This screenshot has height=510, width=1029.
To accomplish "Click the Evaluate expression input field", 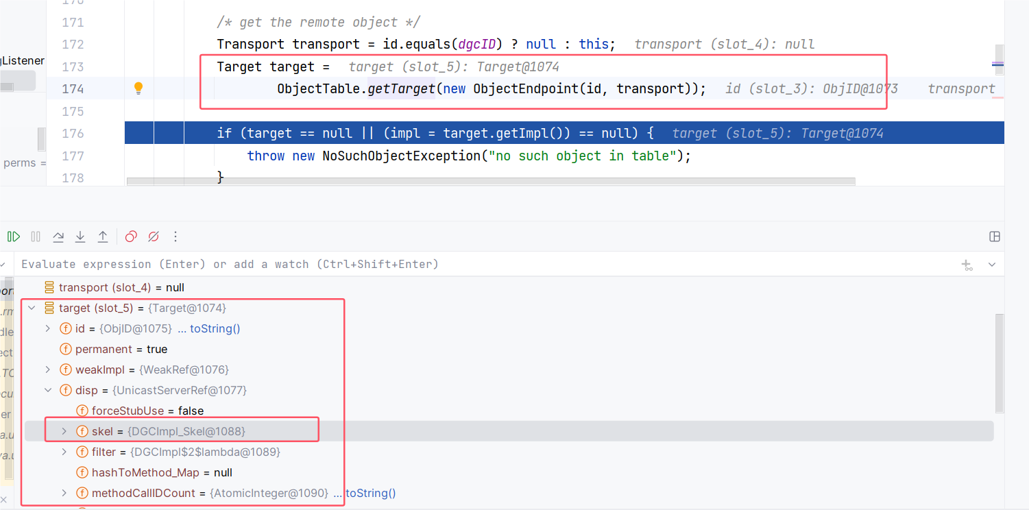I will (411, 265).
